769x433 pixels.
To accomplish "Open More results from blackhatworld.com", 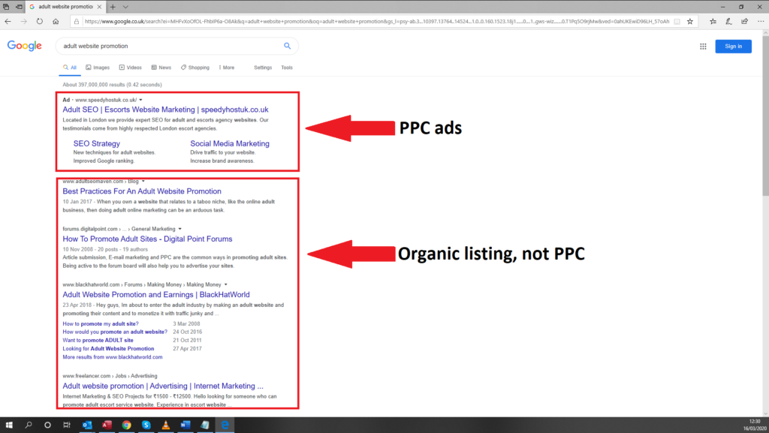I will [113, 357].
